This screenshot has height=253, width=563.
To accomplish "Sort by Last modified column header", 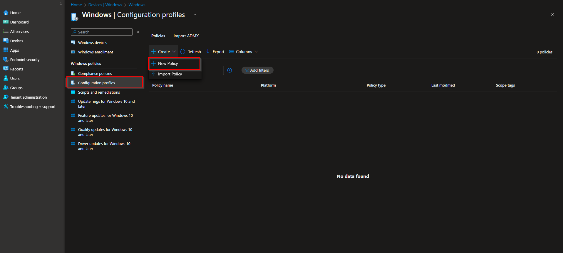I will tap(443, 85).
